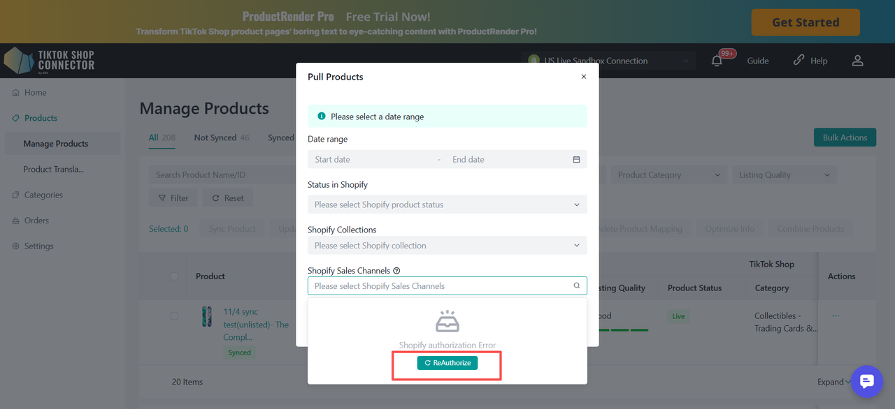
Task: Check the 11/4 sync test product checkbox
Action: [175, 316]
